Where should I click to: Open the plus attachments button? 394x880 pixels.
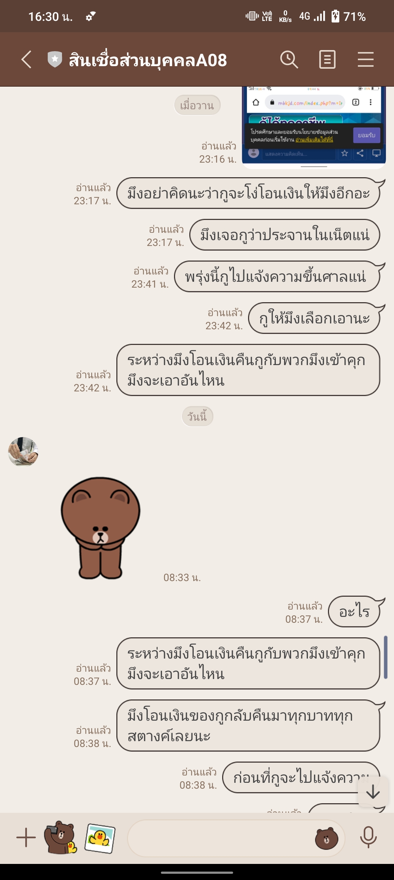tap(26, 838)
